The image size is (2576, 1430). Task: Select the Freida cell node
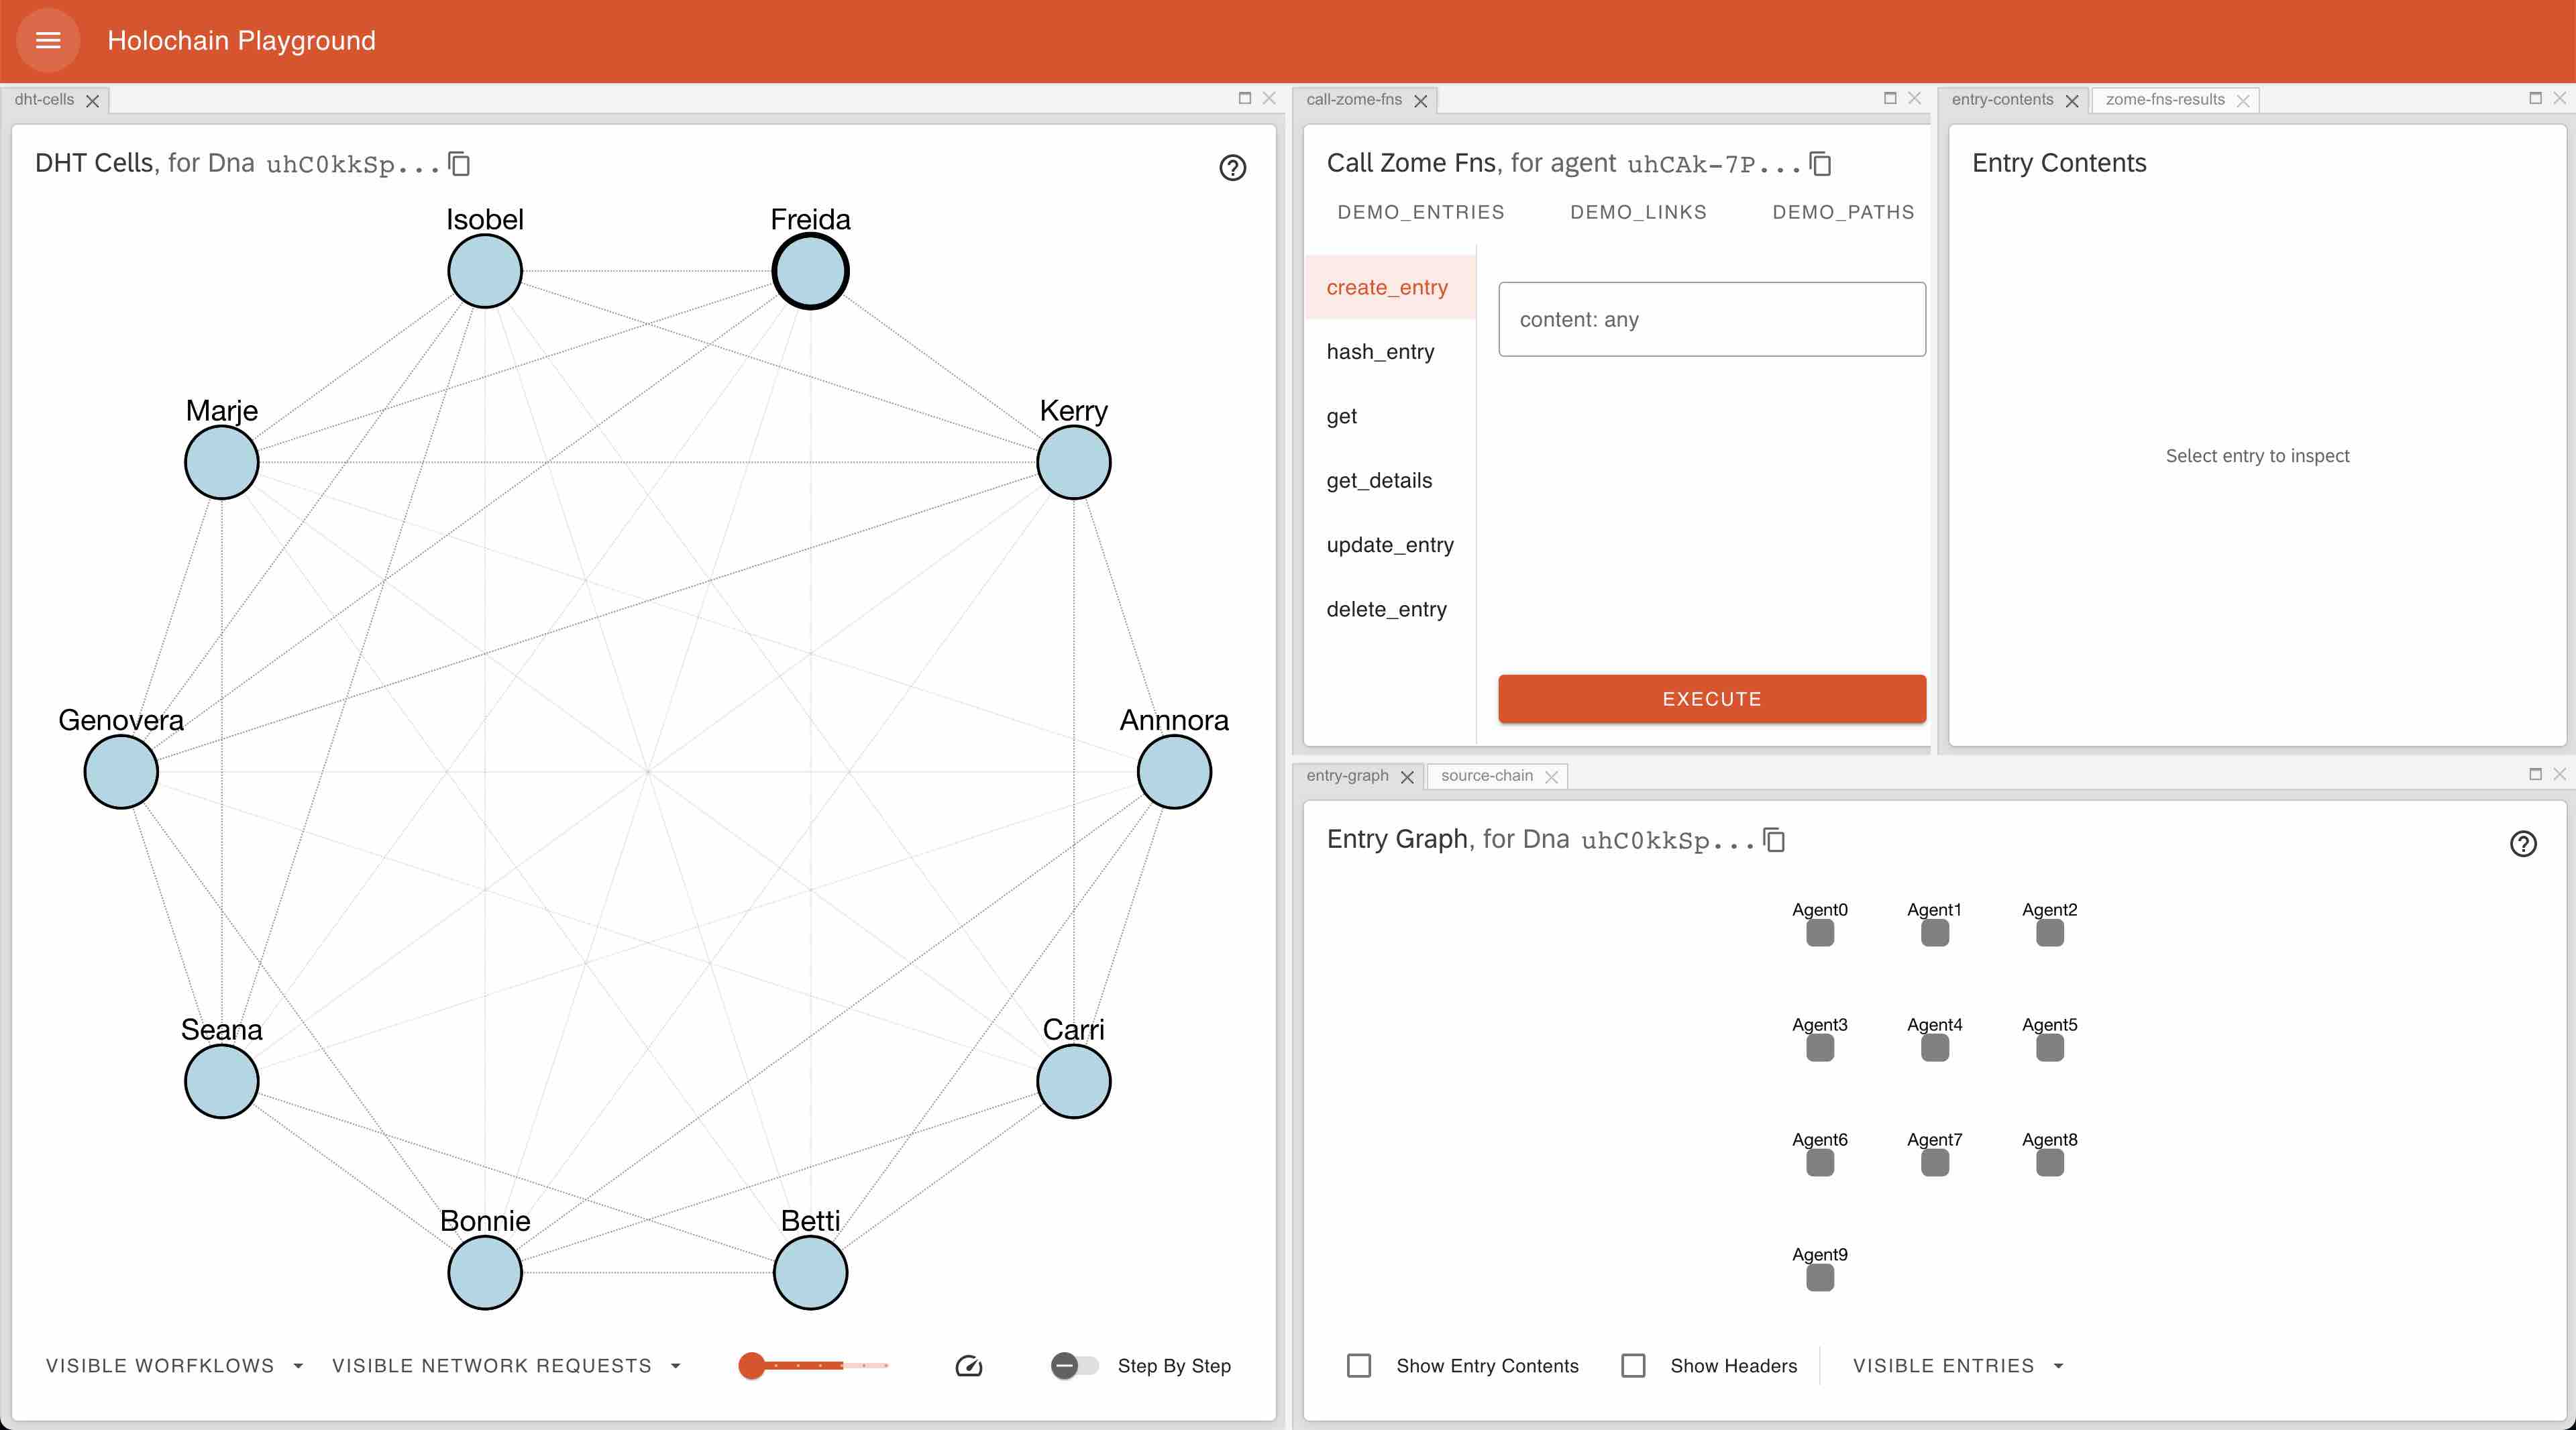coord(810,271)
